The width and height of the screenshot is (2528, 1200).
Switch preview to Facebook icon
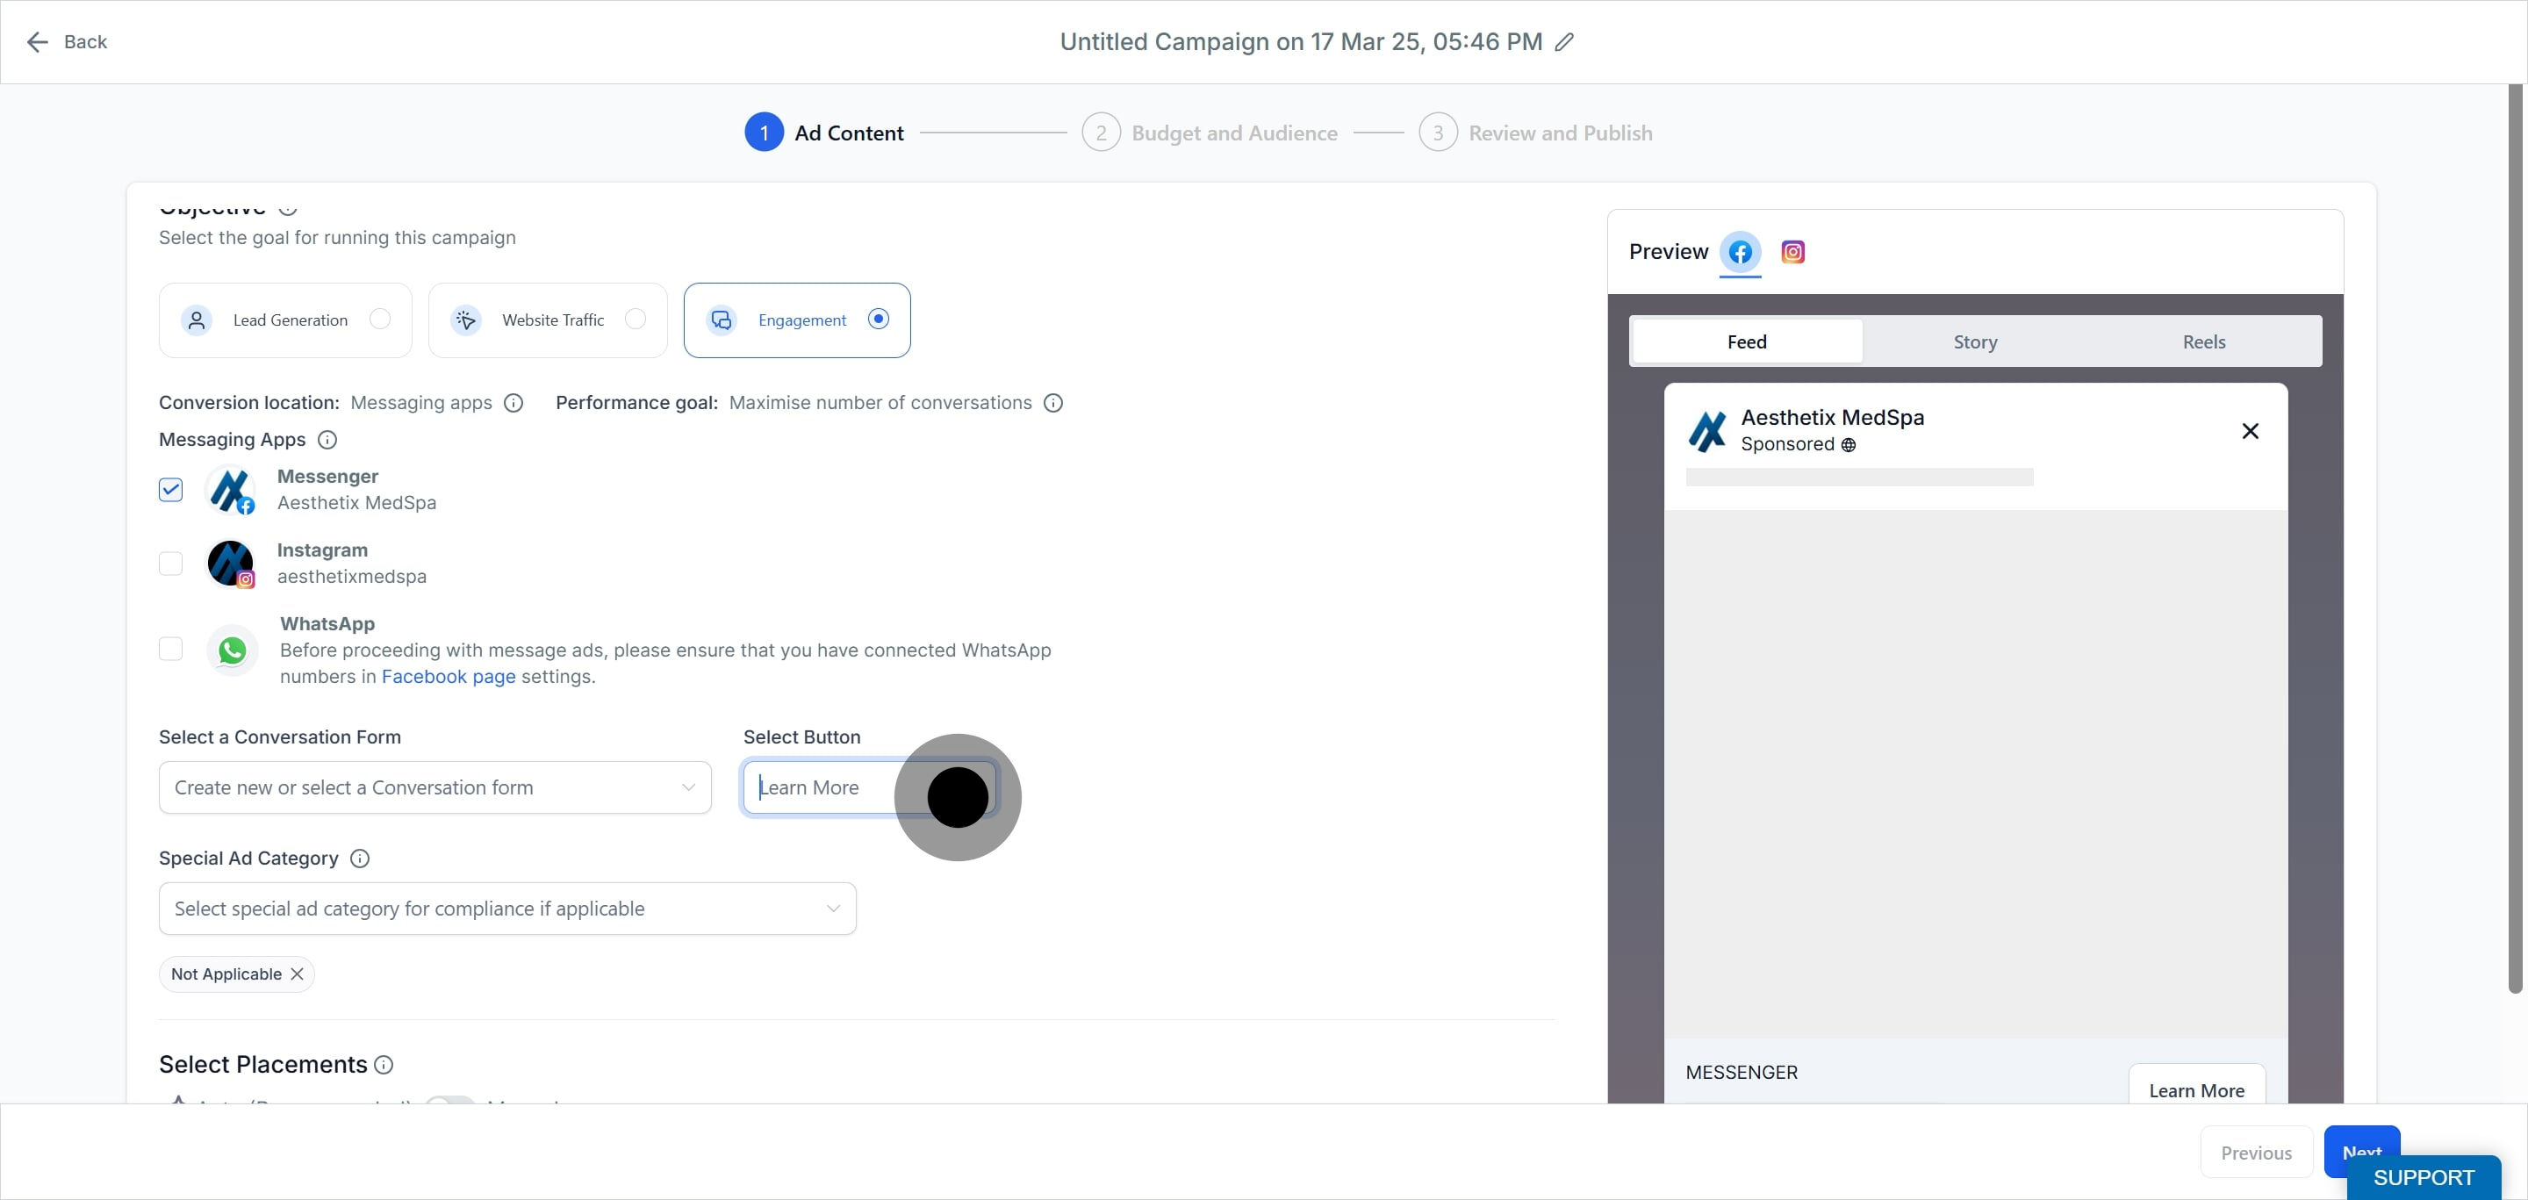click(1740, 252)
